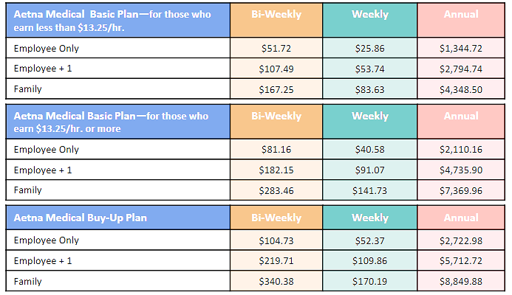This screenshot has height=295, width=512.
Task: Select the $7,369.96 annual cell
Action: 460,191
